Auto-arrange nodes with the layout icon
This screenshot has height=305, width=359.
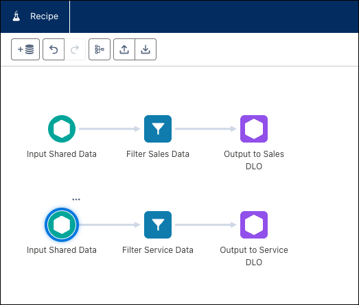click(100, 49)
